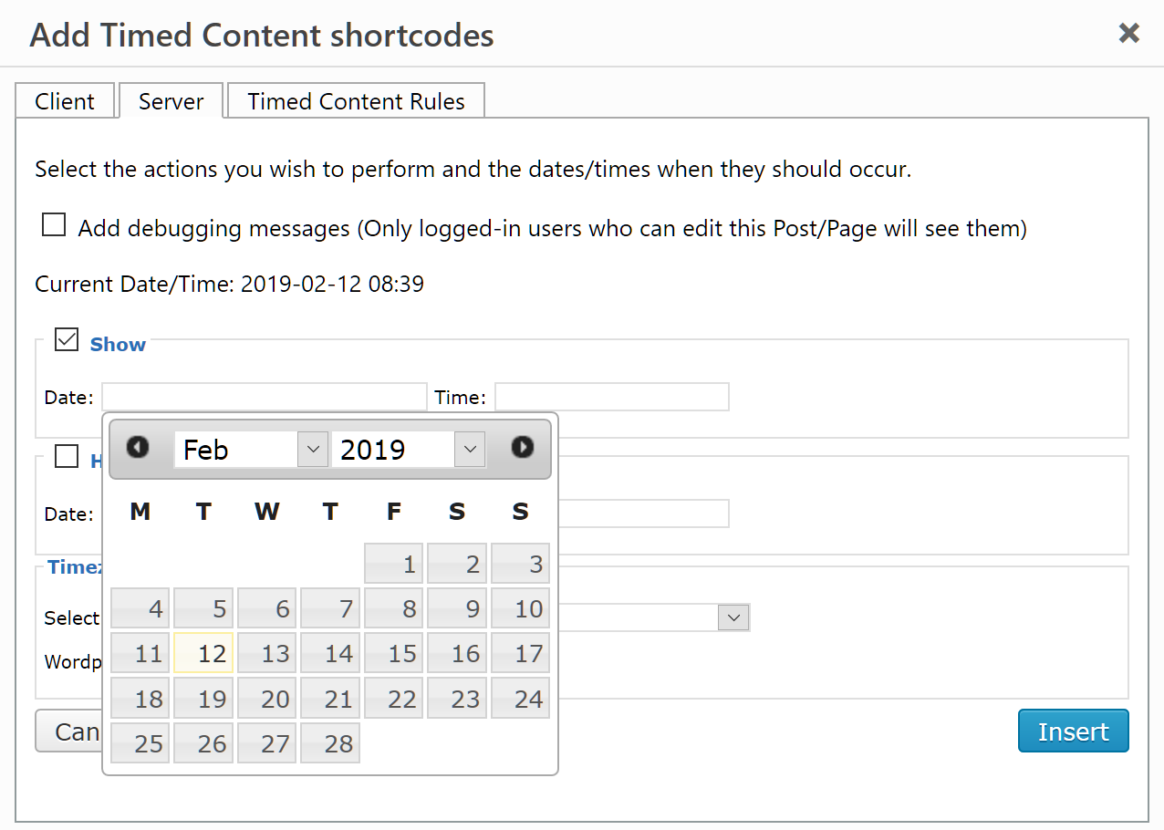The image size is (1164, 830).
Task: Go to next month in calendar
Action: (523, 447)
